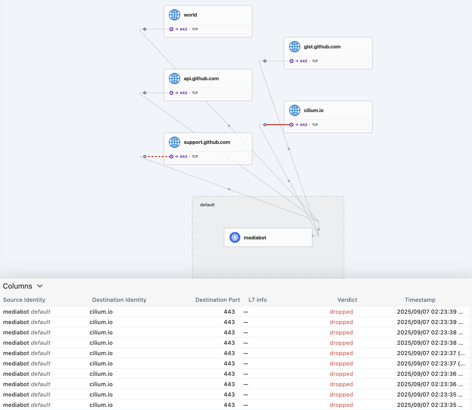Click the mediabot Kubernetes wheel icon
The image size is (472, 410).
(x=235, y=237)
